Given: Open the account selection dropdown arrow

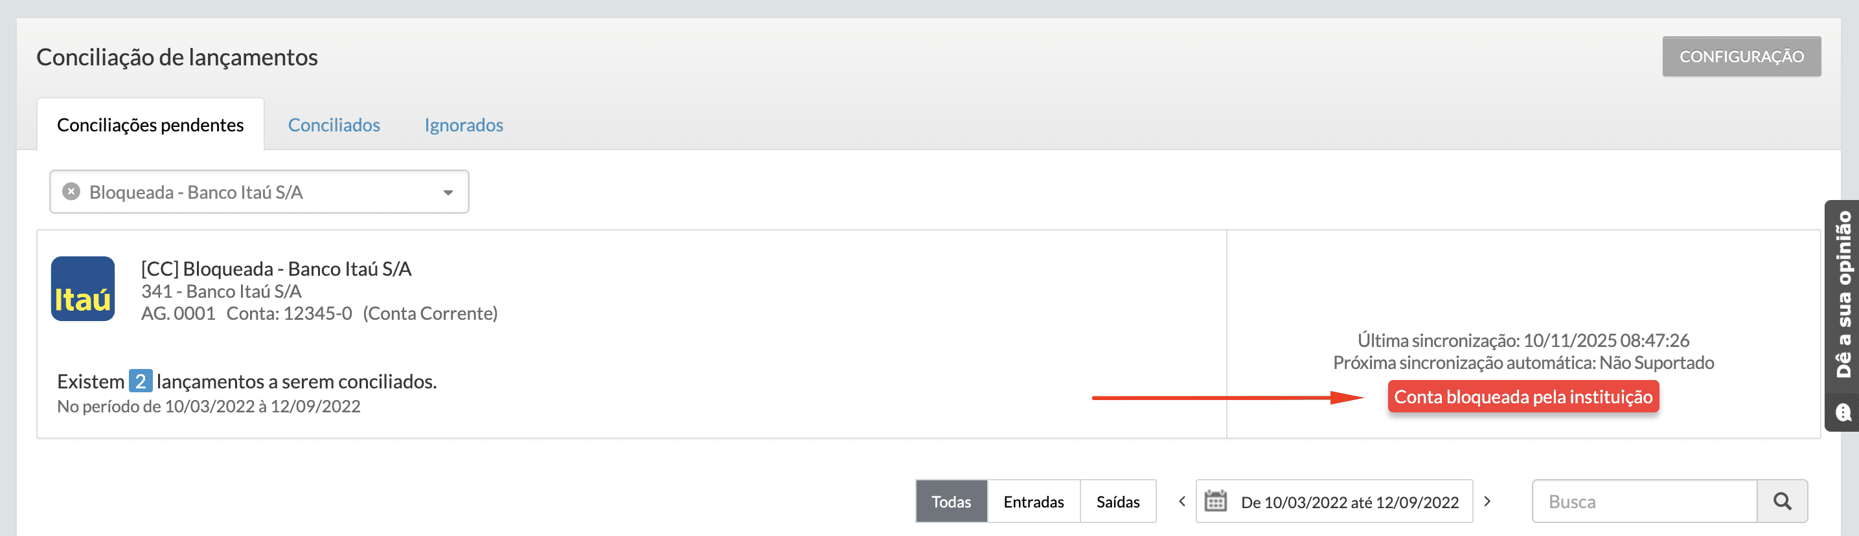Looking at the screenshot, I should click(x=448, y=192).
